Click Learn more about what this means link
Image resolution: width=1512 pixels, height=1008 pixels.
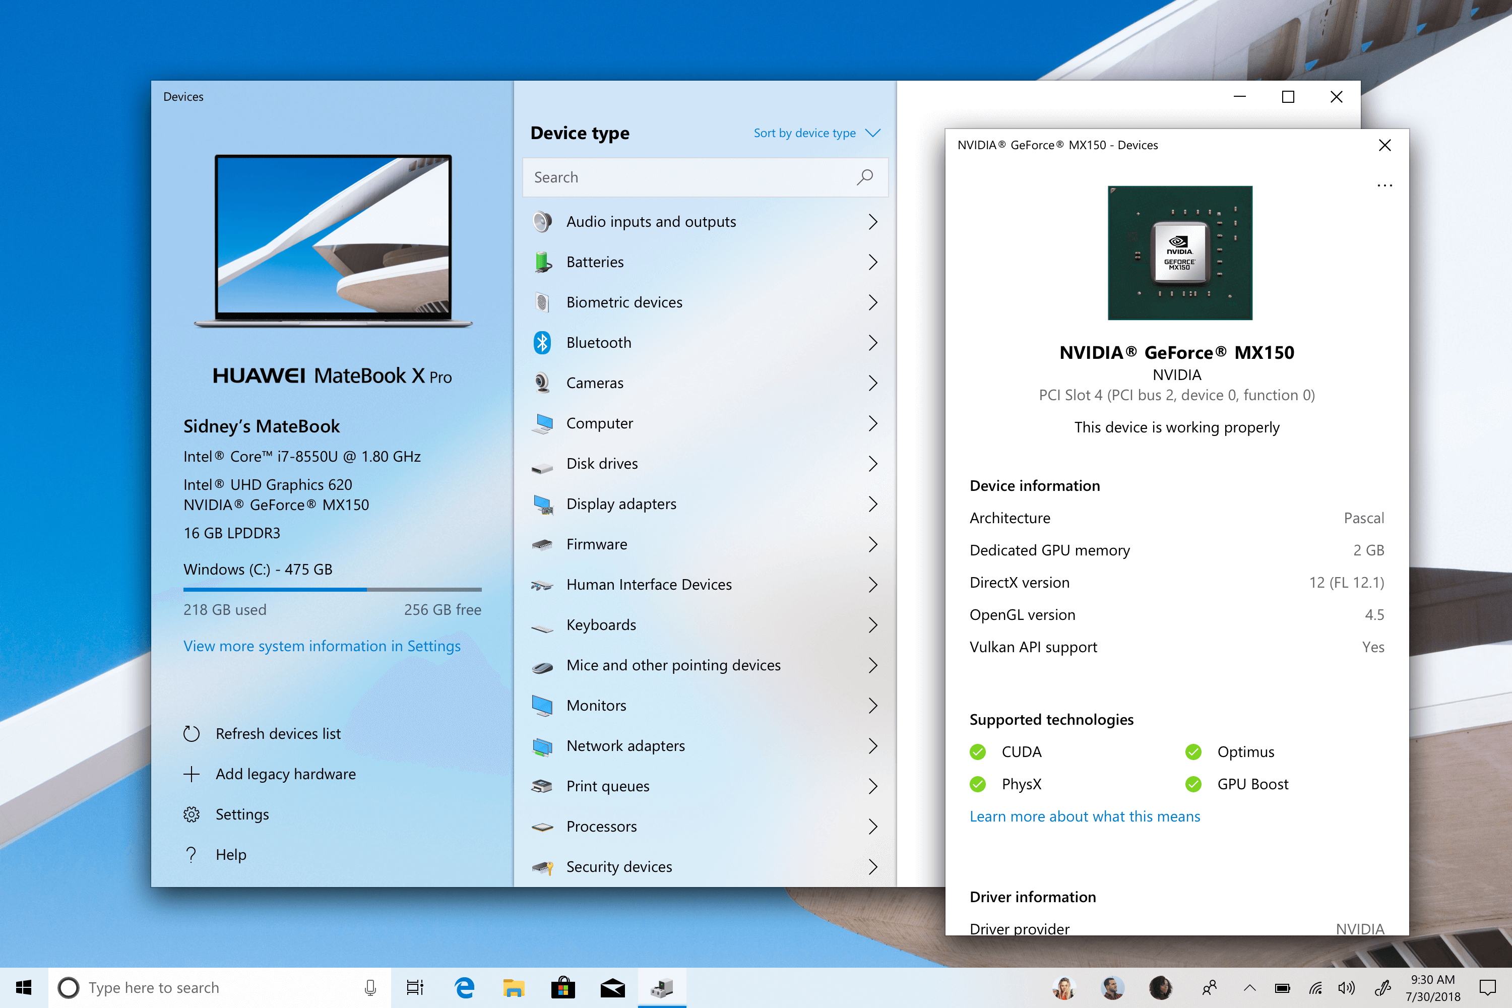[1085, 816]
